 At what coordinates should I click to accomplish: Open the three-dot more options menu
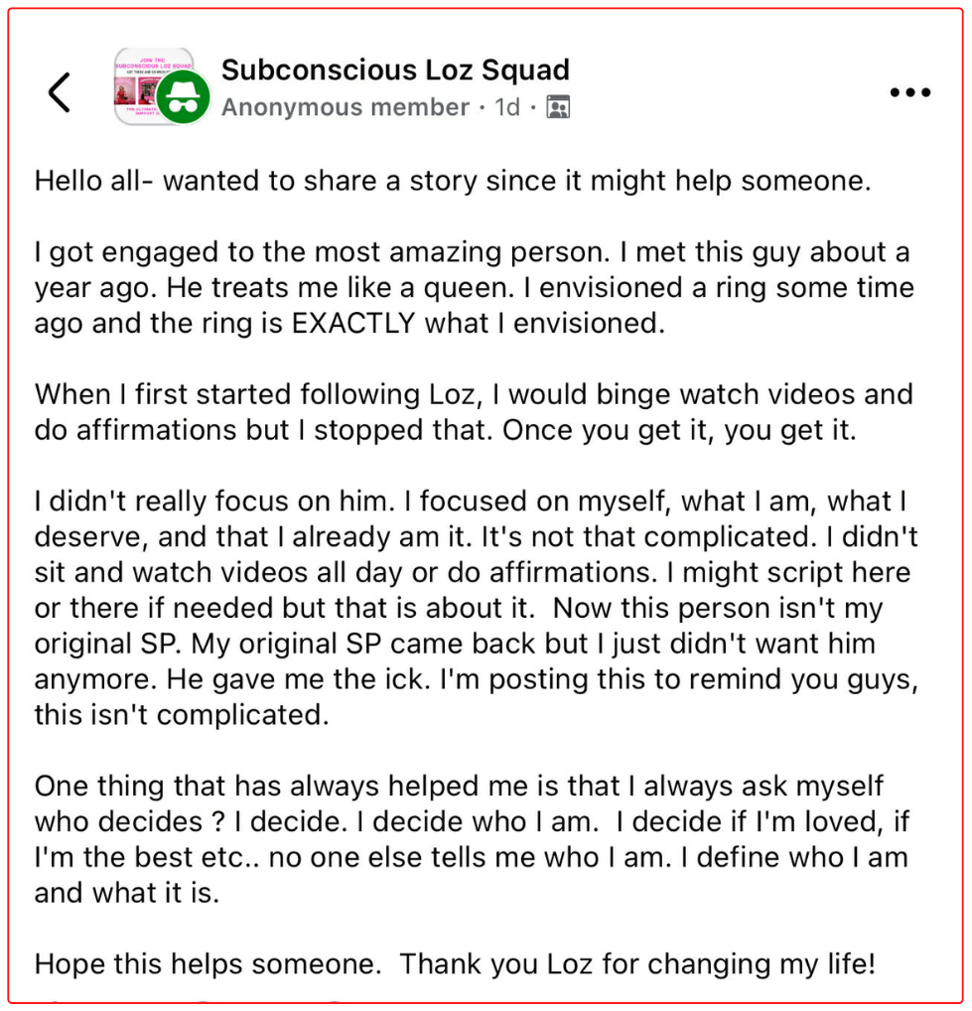click(x=909, y=92)
